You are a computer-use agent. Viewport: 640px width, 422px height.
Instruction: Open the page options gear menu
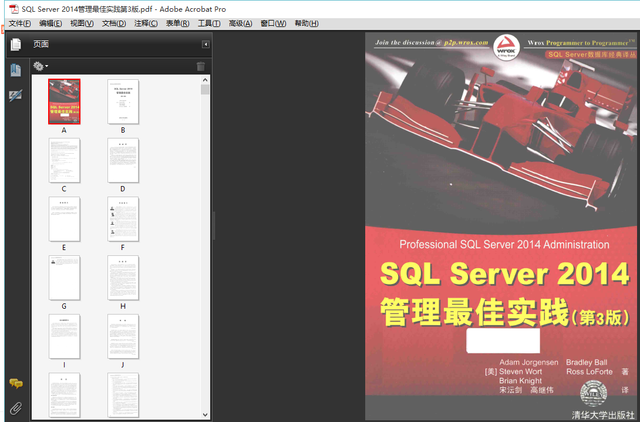pyautogui.click(x=41, y=66)
